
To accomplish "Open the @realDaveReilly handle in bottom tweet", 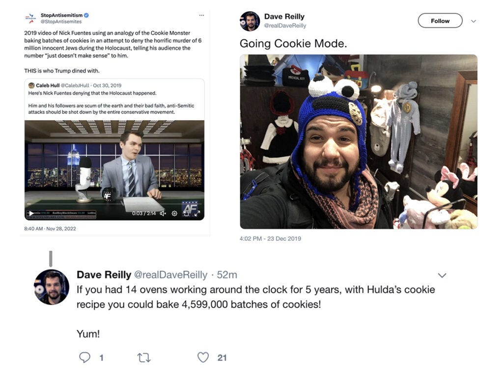I will (170, 275).
